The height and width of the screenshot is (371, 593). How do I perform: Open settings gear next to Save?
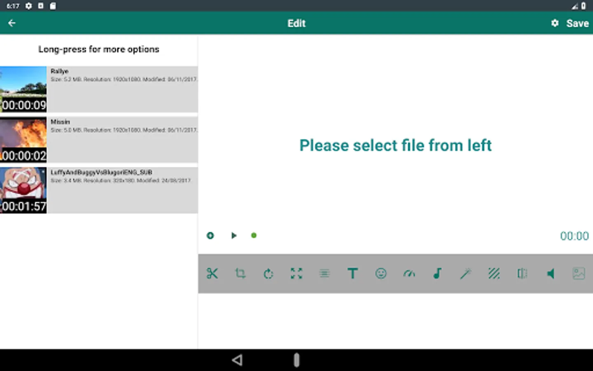point(555,23)
